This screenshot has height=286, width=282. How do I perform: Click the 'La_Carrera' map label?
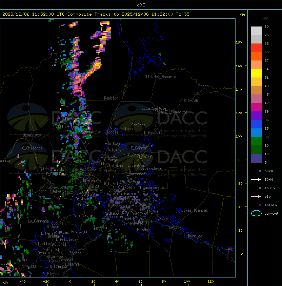point(38,221)
